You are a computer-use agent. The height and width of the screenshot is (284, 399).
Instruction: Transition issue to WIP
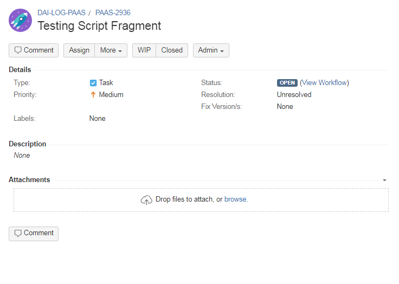pos(144,50)
